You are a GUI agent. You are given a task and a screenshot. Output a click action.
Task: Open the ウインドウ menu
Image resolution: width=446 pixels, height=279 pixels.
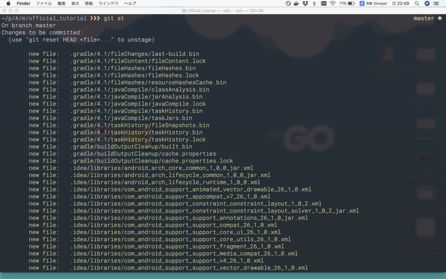click(108, 3)
